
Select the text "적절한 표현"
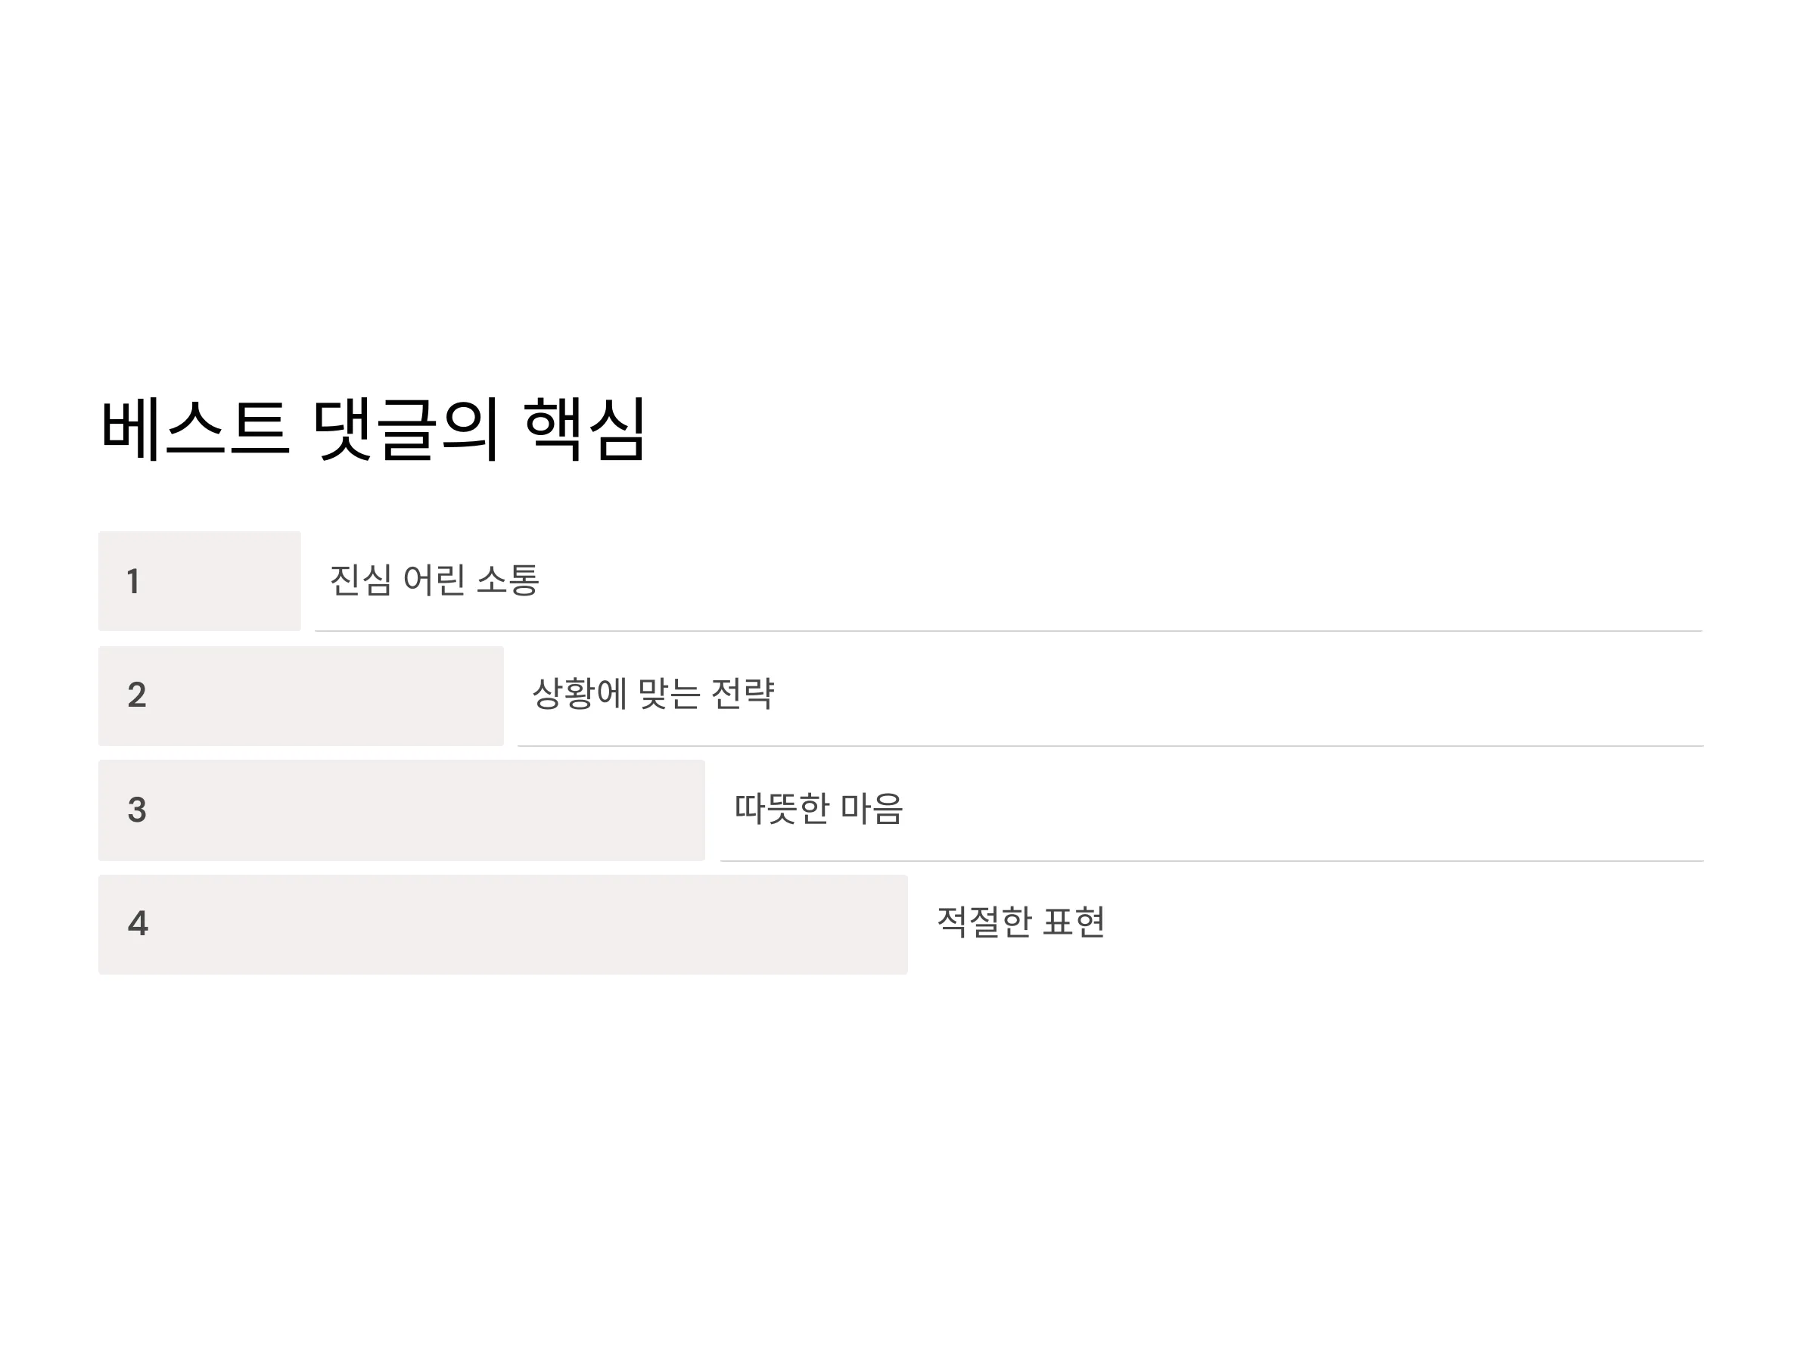1021,922
